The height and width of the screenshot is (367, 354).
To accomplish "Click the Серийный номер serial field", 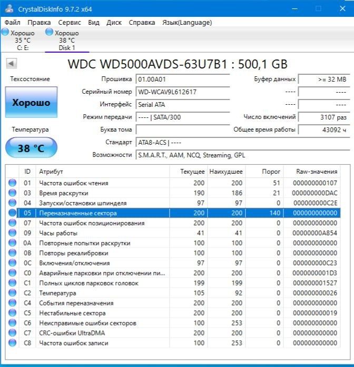I will click(183, 92).
